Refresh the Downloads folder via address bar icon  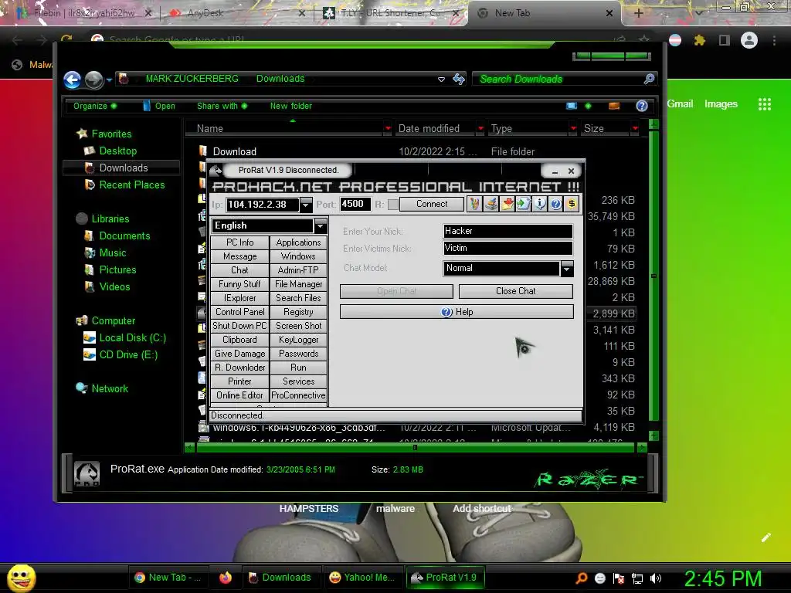click(x=459, y=79)
